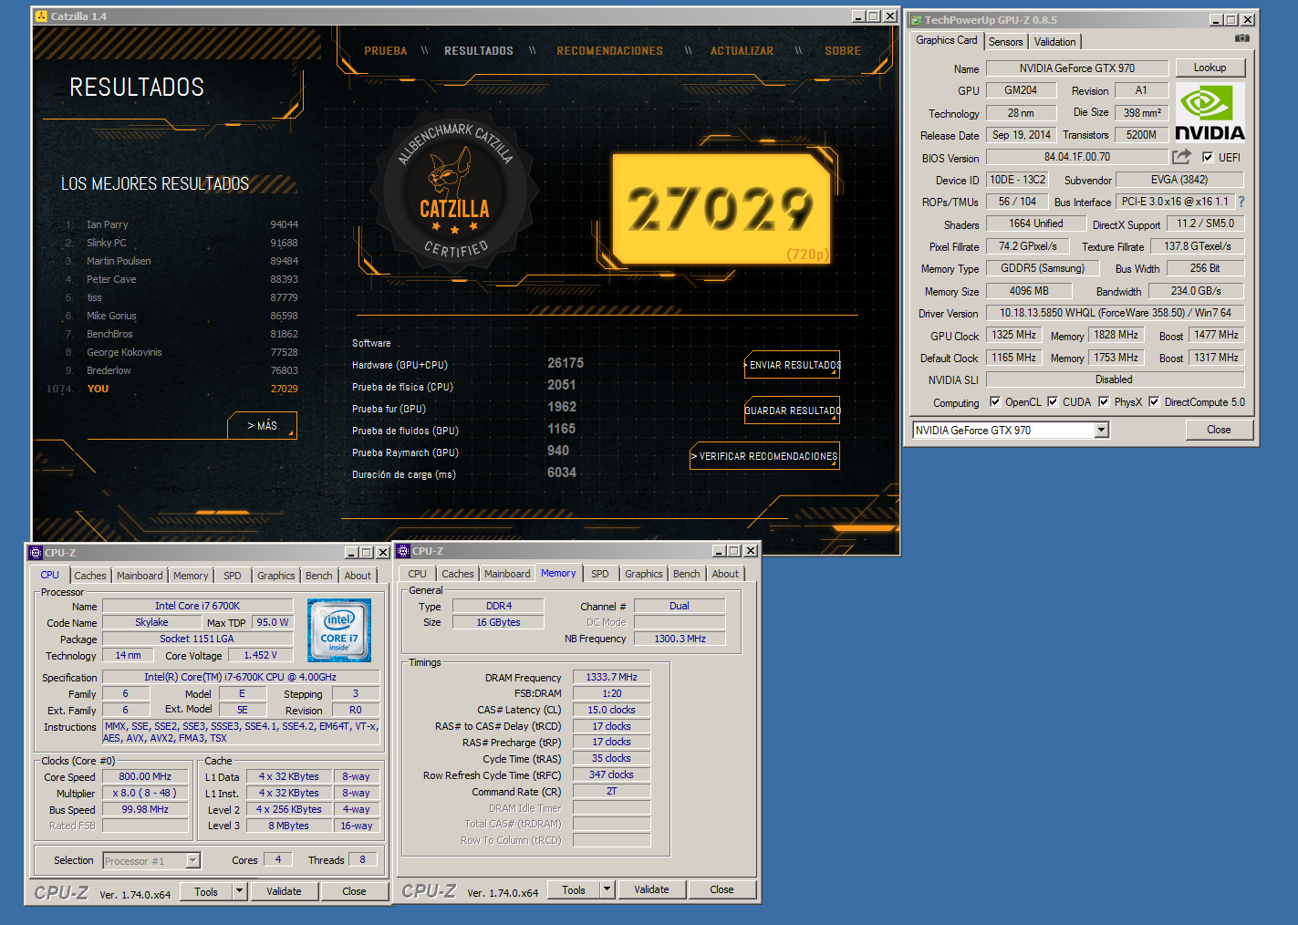Click the Close button in GPU-Z

click(x=1219, y=430)
